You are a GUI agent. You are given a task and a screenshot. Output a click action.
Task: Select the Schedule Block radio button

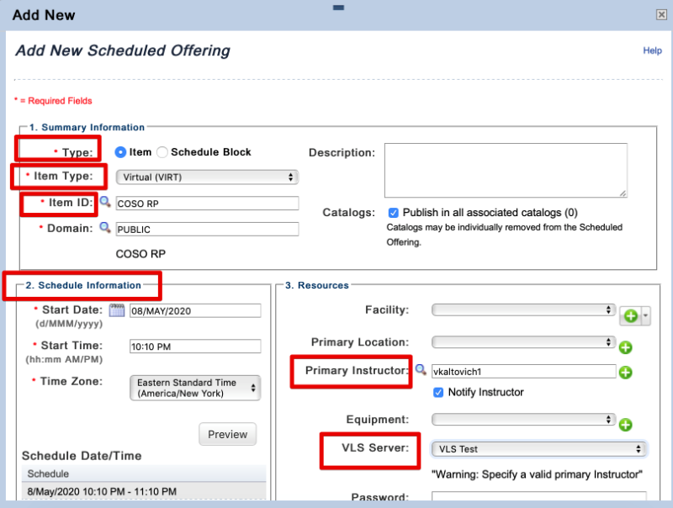click(x=162, y=152)
